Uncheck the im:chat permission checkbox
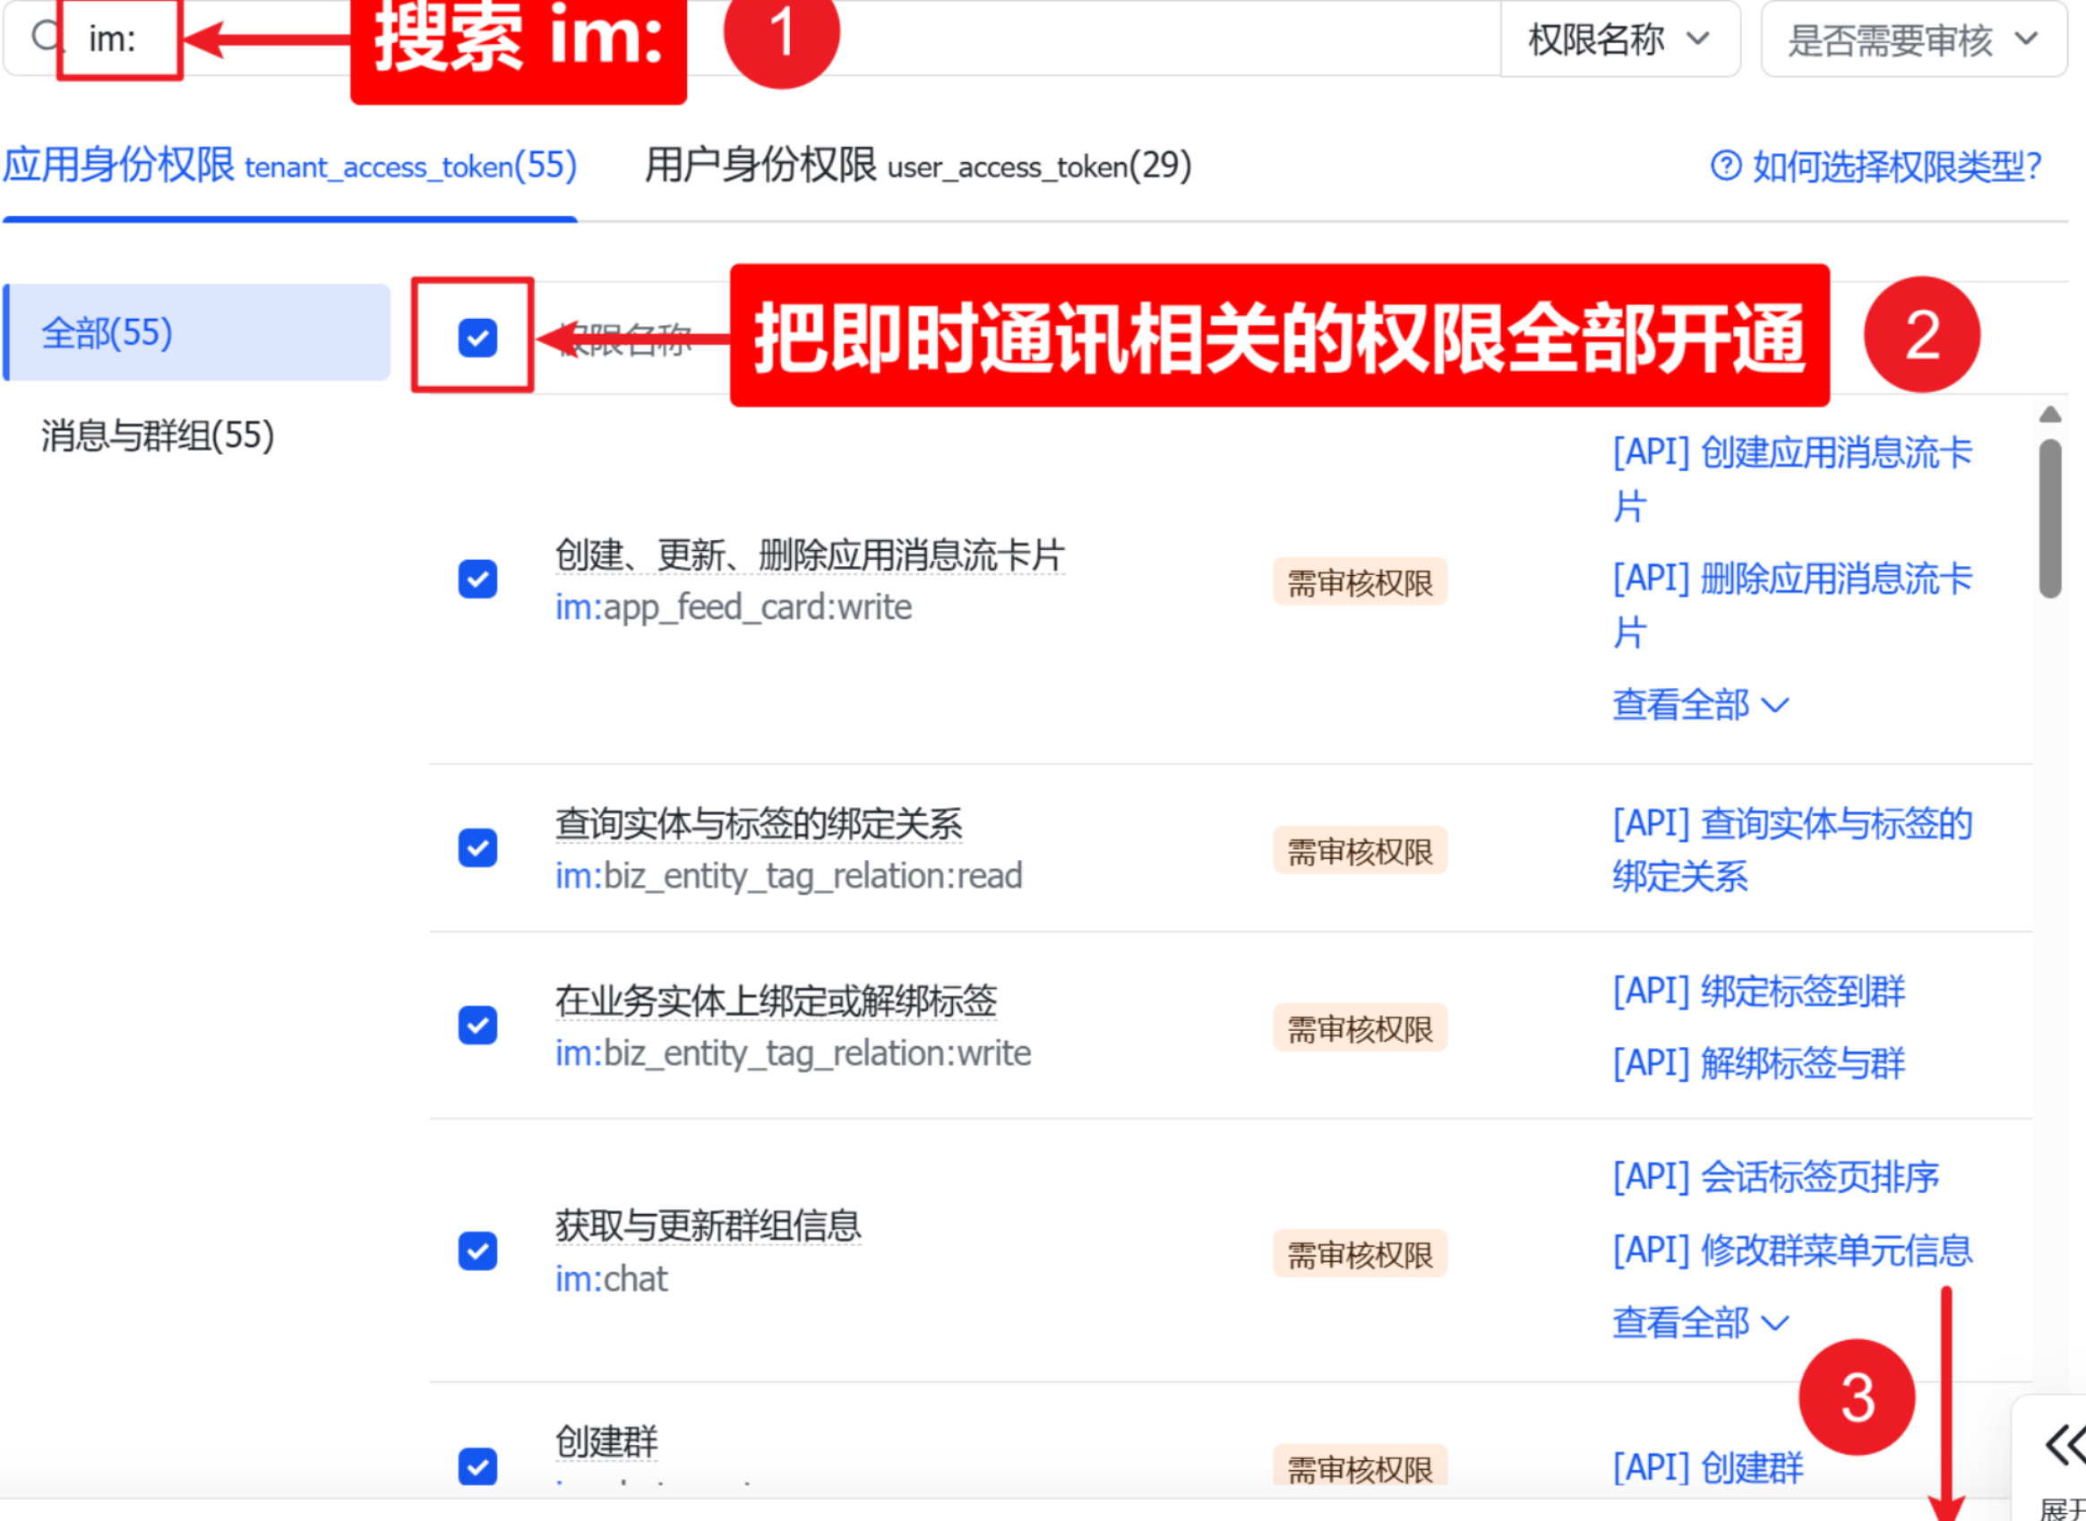 click(x=476, y=1251)
